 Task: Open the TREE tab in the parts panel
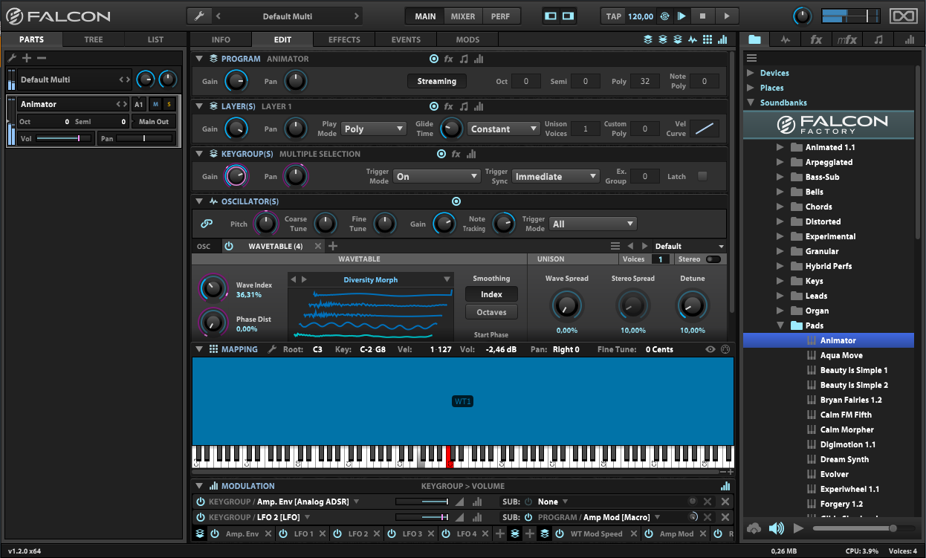pos(94,39)
